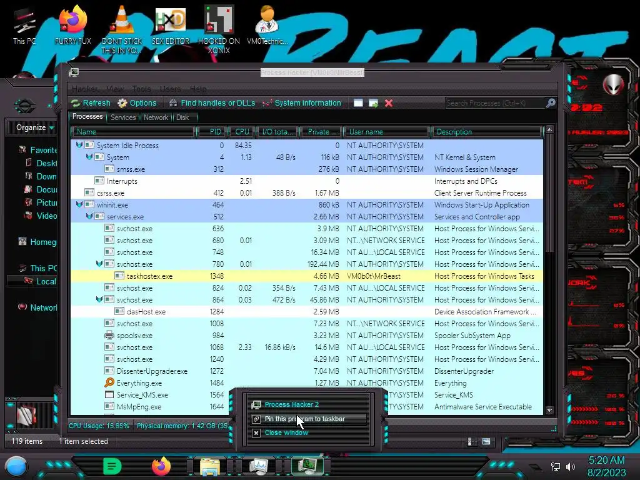Select the Interrupts row
The width and height of the screenshot is (640, 480).
[306, 181]
